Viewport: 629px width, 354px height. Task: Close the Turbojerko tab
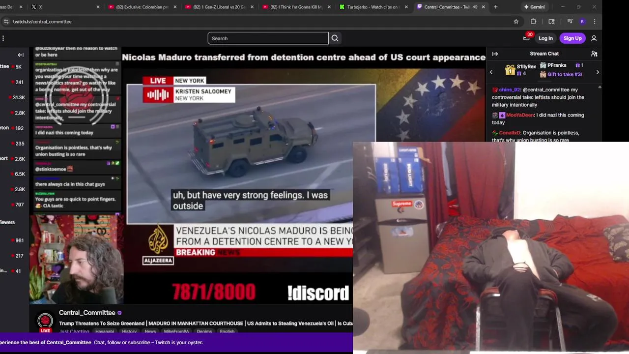click(x=406, y=7)
